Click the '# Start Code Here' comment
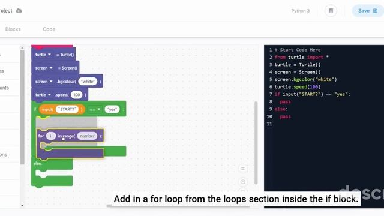Viewport: 384px width, 216px height. coord(298,50)
